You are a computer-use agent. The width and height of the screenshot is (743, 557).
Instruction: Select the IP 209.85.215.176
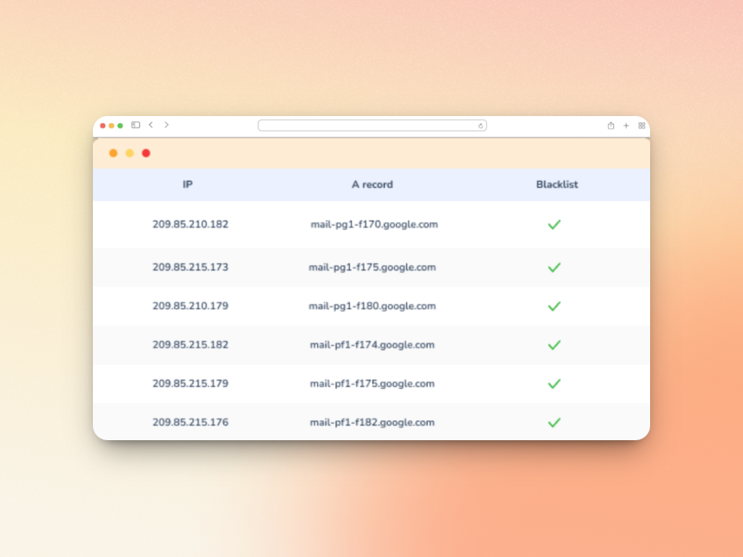tap(190, 422)
